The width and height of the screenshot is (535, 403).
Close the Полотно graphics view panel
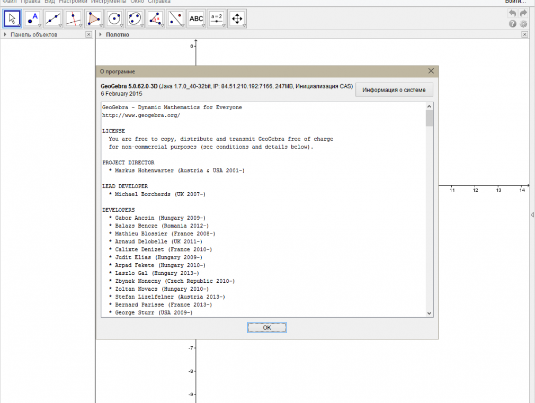(525, 34)
